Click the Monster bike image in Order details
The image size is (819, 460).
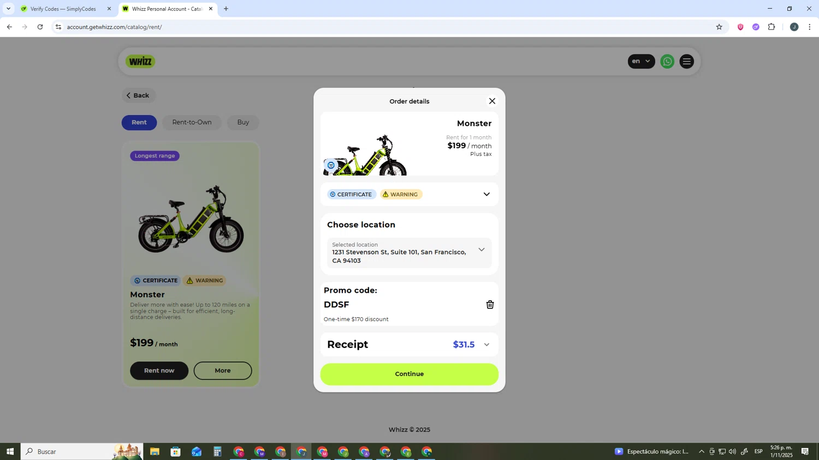pyautogui.click(x=366, y=155)
